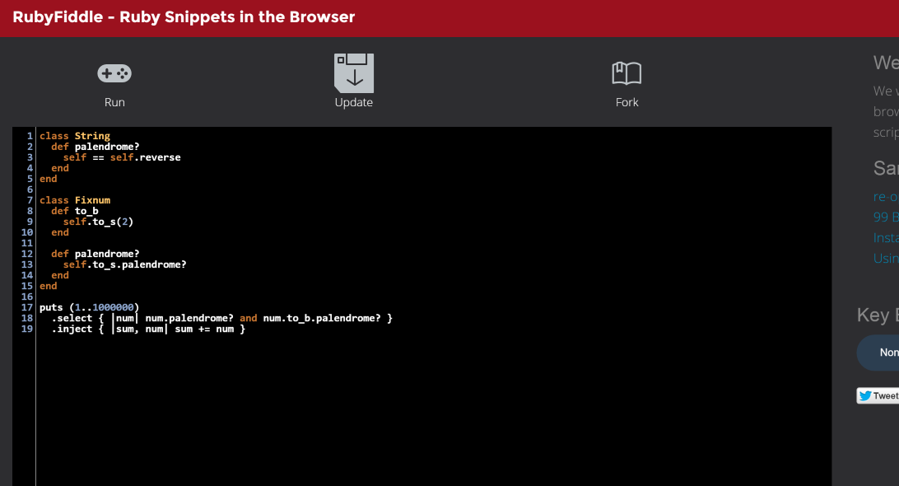
Task: Click 'self.to_s.palendrome?' on line 13
Action: click(124, 264)
